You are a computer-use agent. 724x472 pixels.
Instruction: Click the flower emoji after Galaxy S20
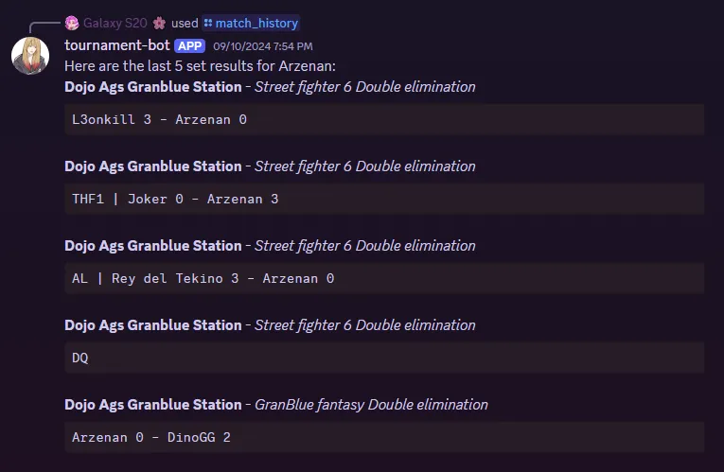click(159, 23)
